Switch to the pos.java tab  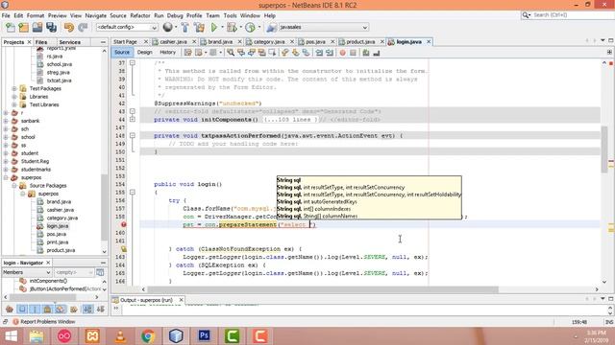315,42
